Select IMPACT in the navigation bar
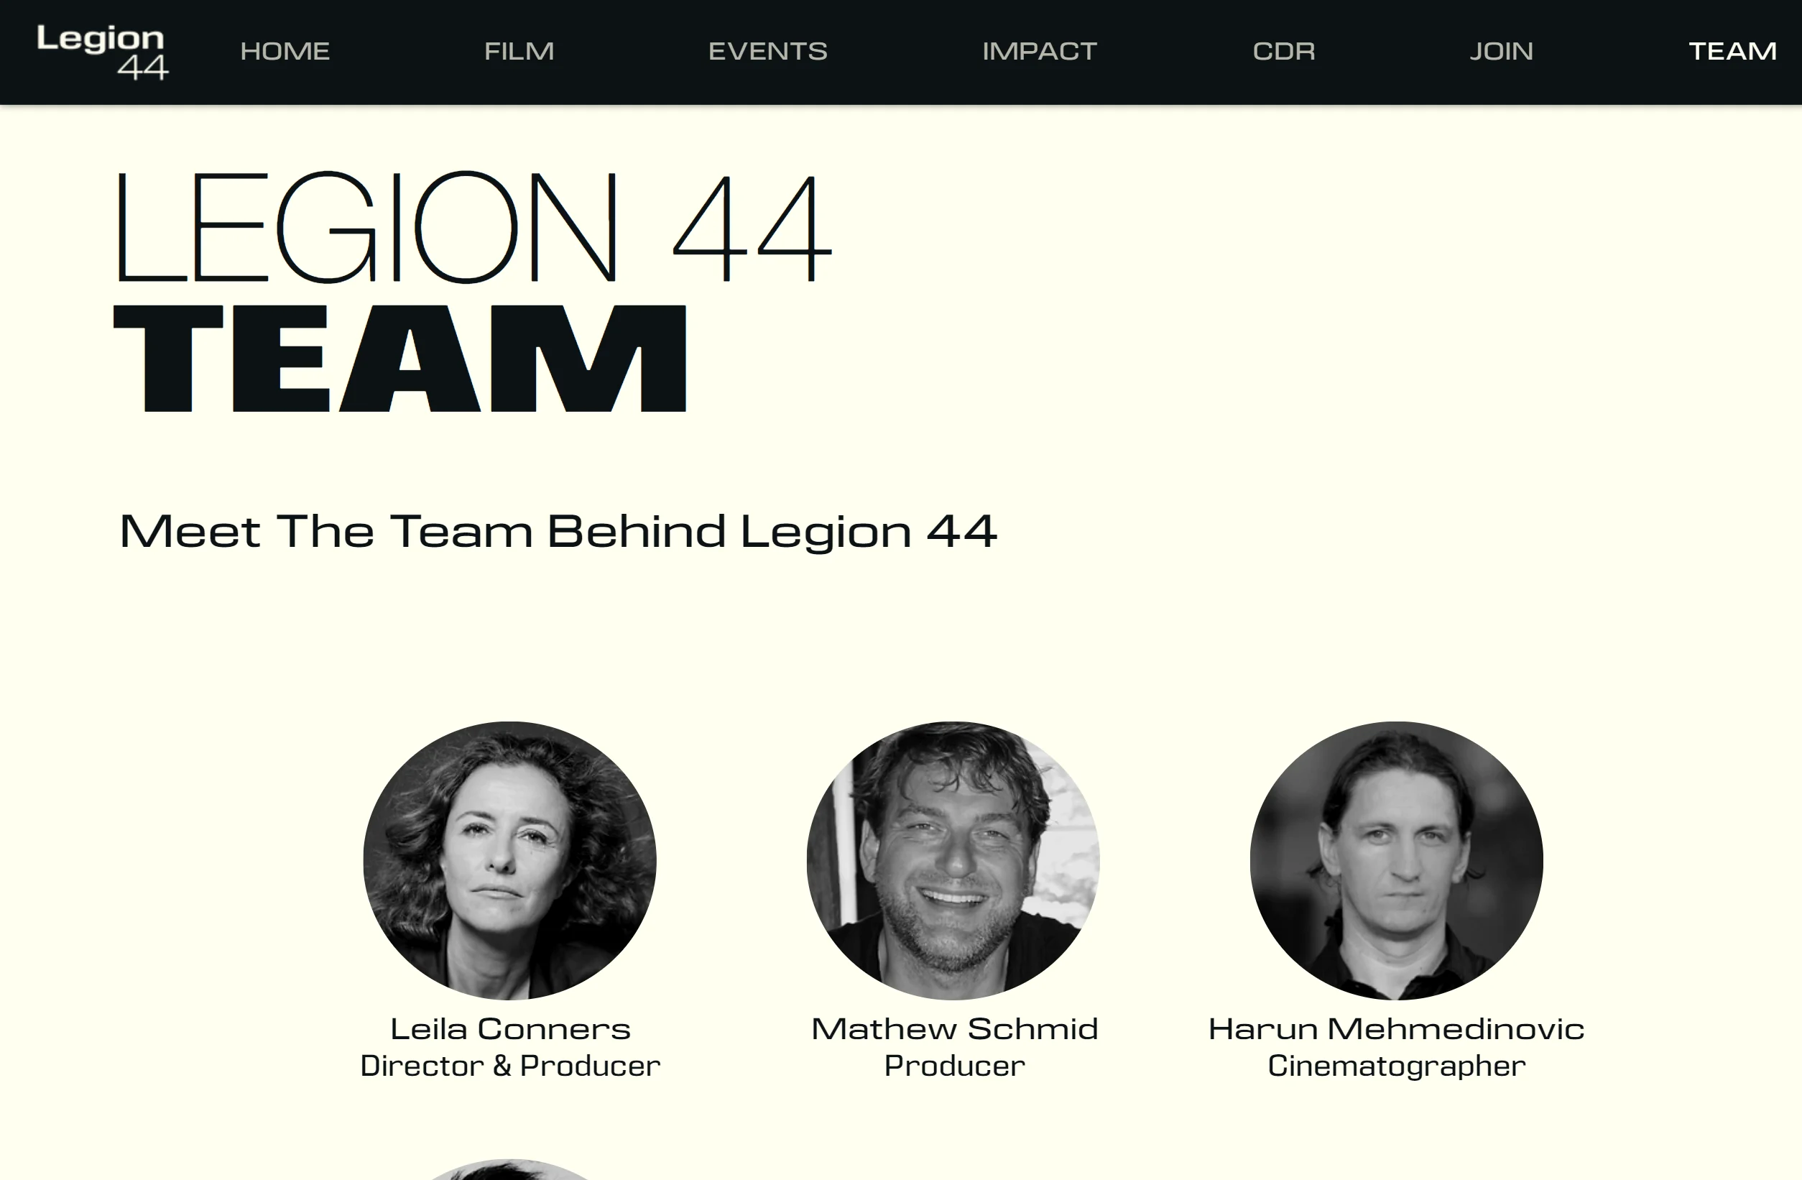Viewport: 1802px width, 1180px height. click(1040, 52)
